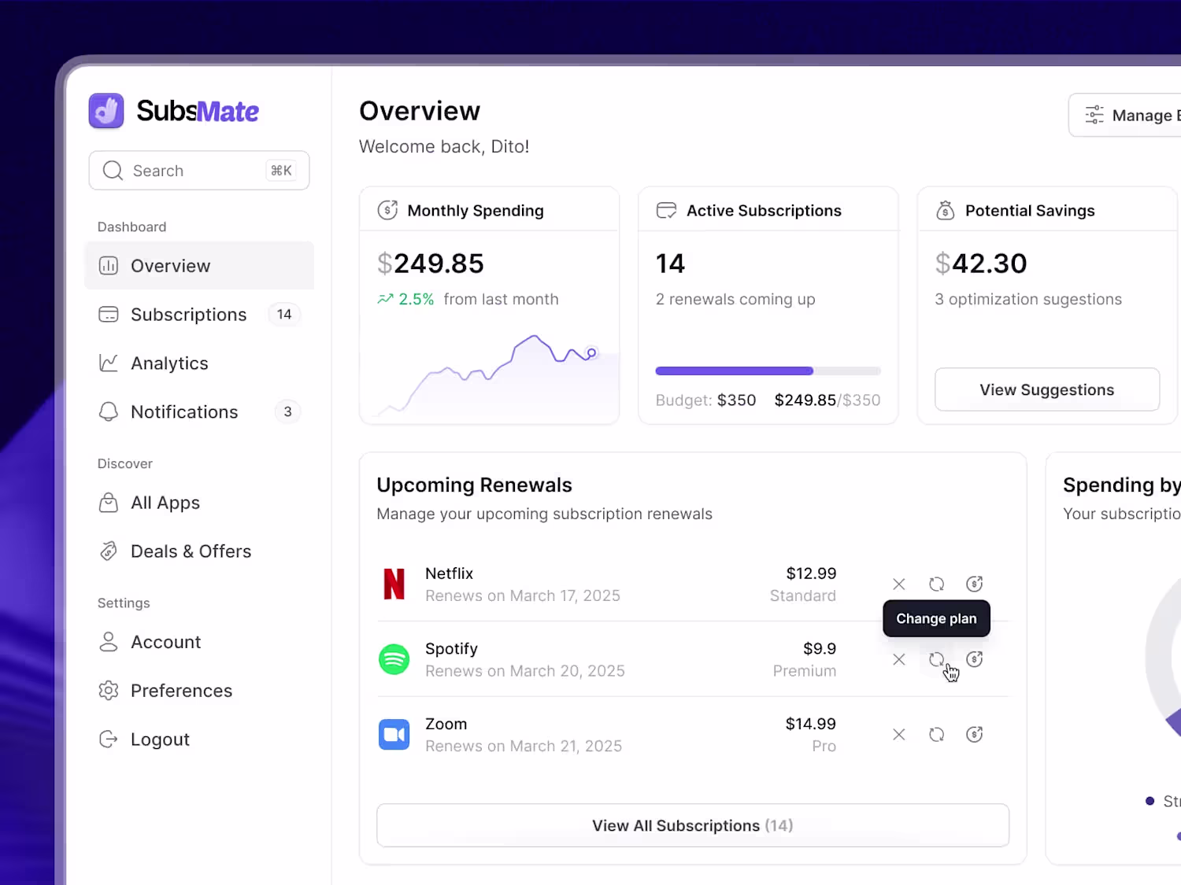Click the '2 renewals coming up' text
This screenshot has height=885, width=1181.
[735, 300]
